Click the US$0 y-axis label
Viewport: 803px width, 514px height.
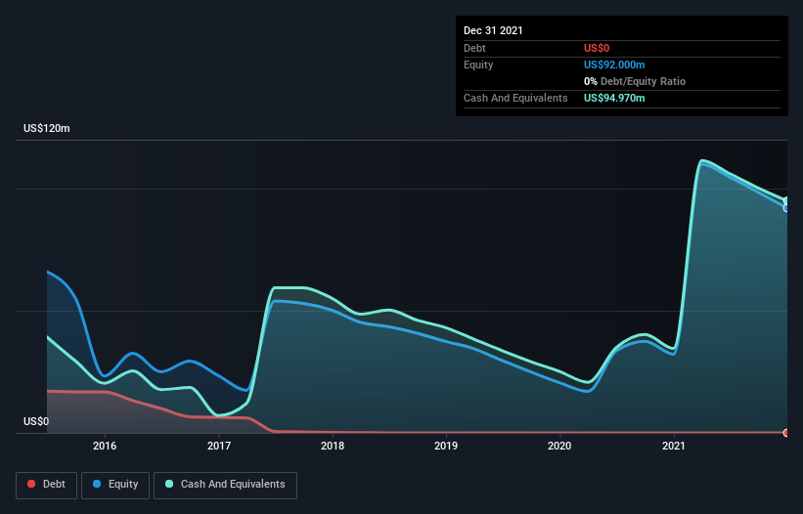36,421
